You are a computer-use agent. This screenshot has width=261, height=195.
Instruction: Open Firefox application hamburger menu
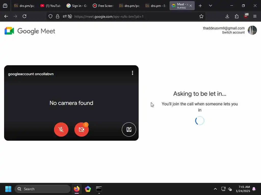(x=255, y=17)
